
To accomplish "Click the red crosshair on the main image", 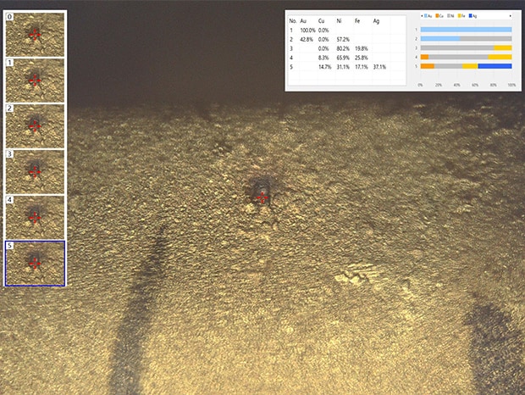I will (x=262, y=197).
